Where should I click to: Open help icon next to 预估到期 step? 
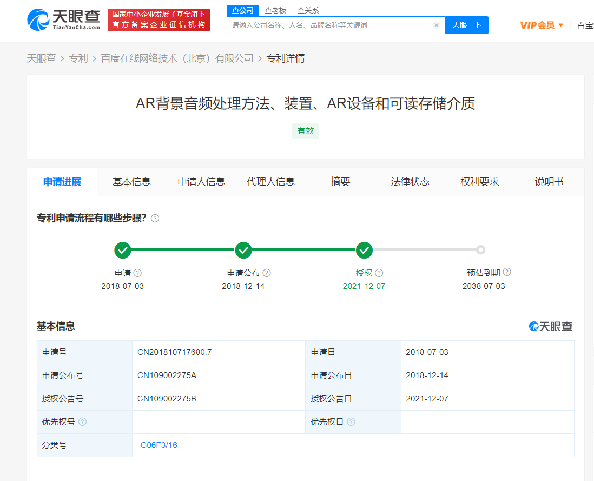pyautogui.click(x=507, y=272)
